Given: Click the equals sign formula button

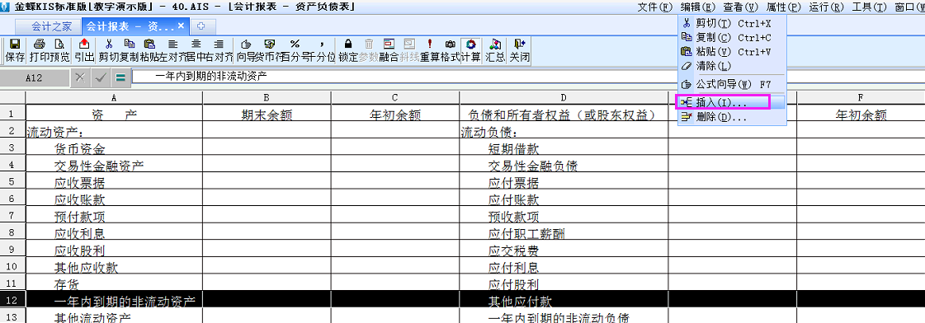Looking at the screenshot, I should [120, 77].
